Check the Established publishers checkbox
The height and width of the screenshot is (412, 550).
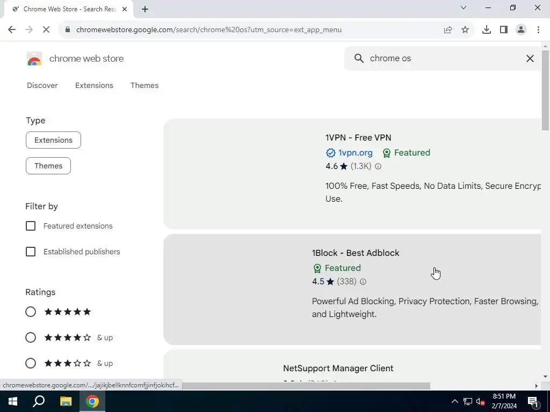coord(31,252)
